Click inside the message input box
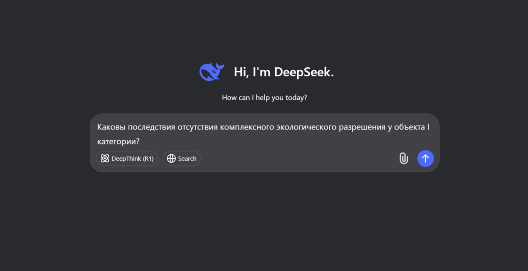Image resolution: width=528 pixels, height=271 pixels. click(x=264, y=133)
